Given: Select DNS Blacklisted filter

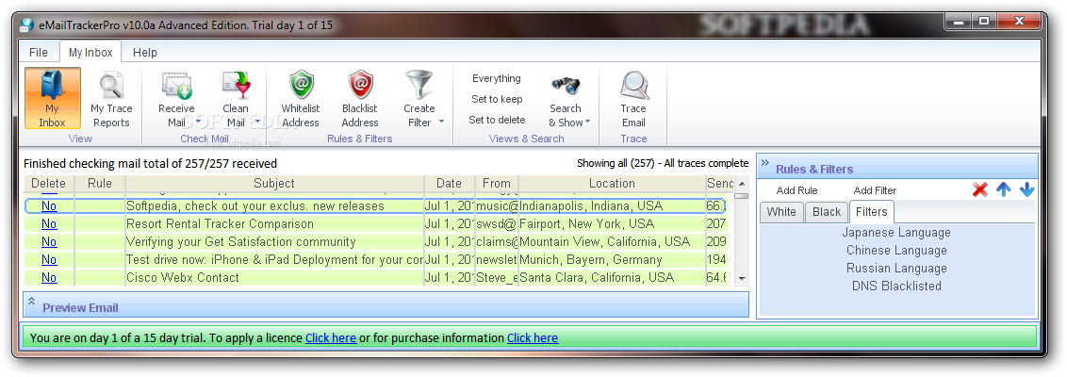Looking at the screenshot, I should click(896, 286).
